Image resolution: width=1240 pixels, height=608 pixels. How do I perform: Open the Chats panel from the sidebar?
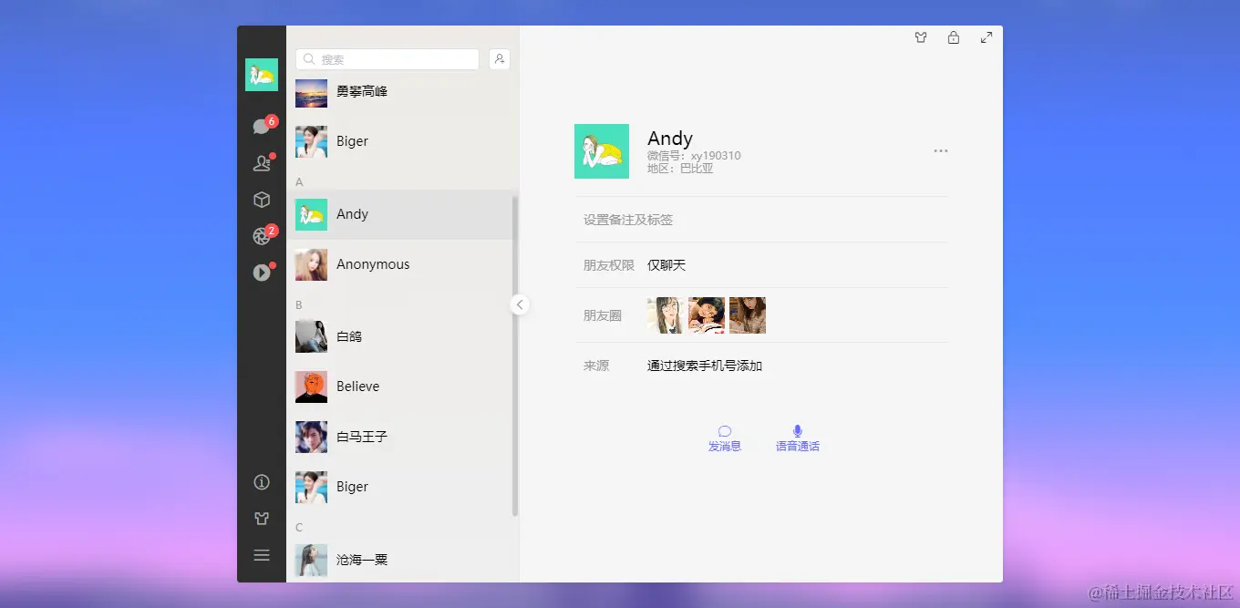(262, 126)
